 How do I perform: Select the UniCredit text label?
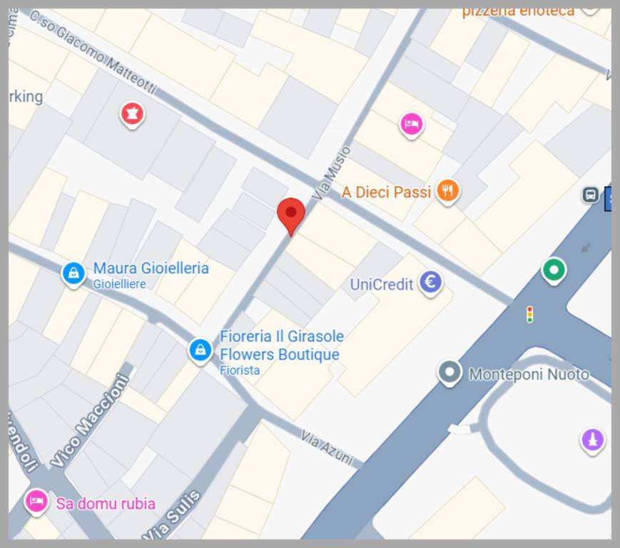pyautogui.click(x=382, y=285)
